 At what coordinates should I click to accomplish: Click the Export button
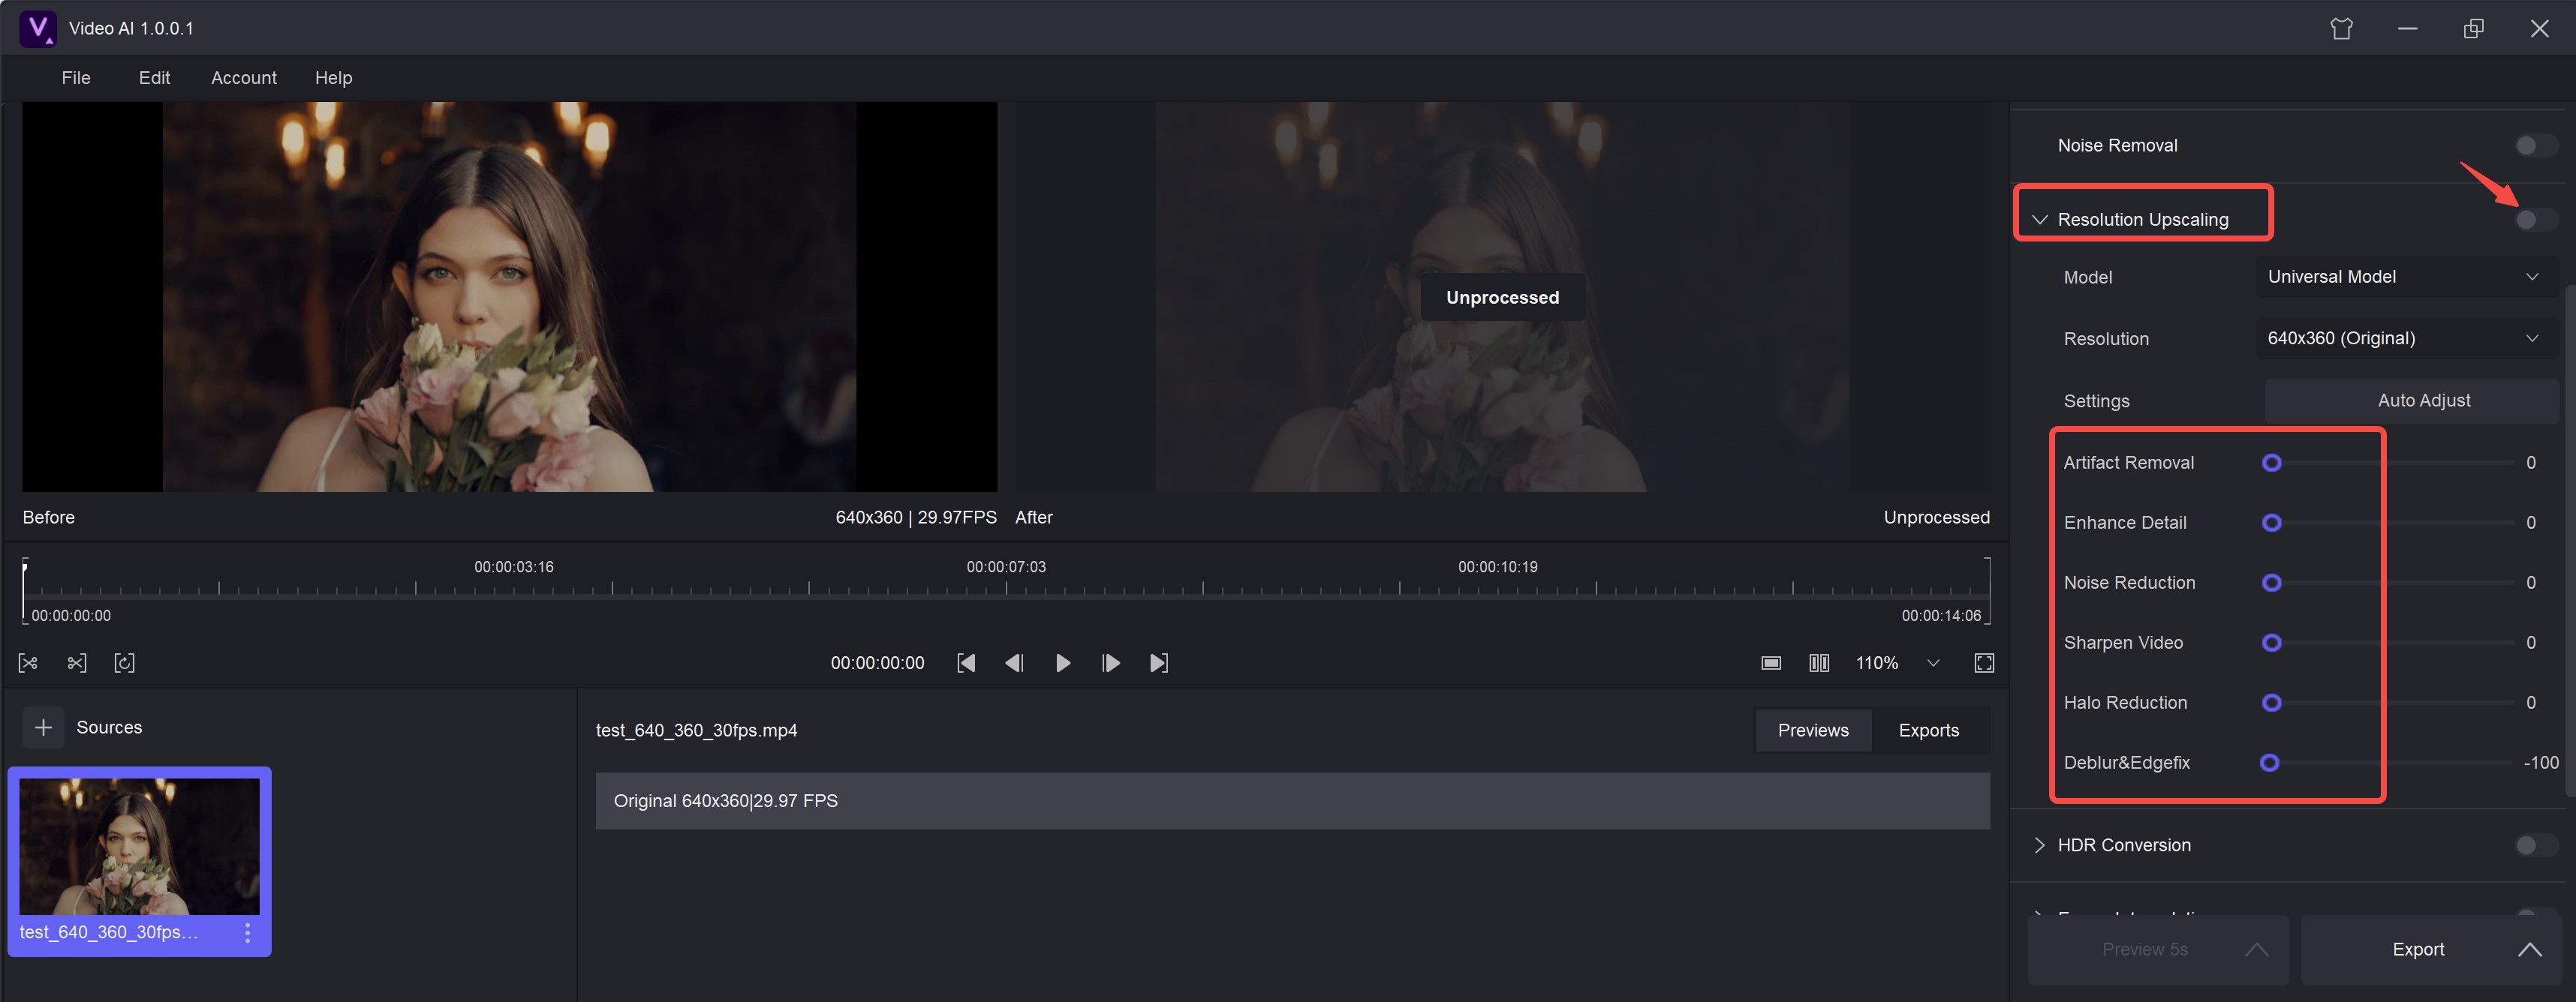tap(2419, 949)
